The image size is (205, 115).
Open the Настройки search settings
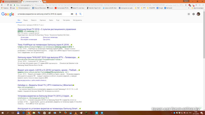(x=66, y=20)
